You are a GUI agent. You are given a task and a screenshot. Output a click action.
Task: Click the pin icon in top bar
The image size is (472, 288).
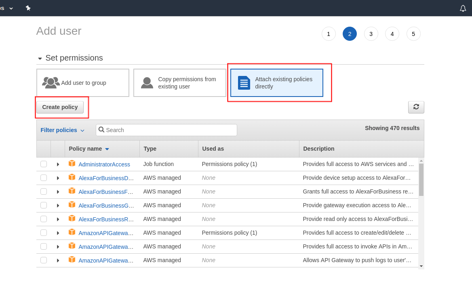point(28,8)
